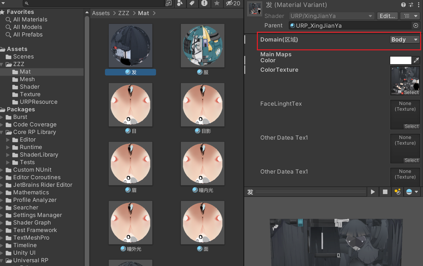The width and height of the screenshot is (423, 266).
Task: Click the search by label tag icon
Action: click(192, 3)
